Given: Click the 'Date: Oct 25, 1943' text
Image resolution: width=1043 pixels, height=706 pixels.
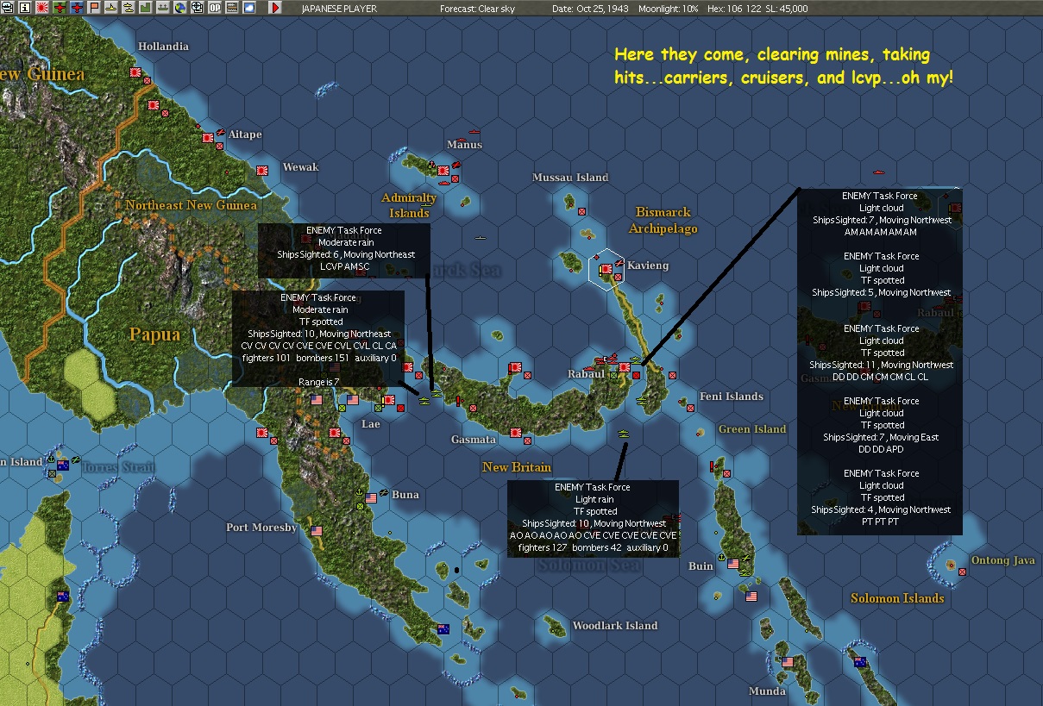Looking at the screenshot, I should [591, 8].
